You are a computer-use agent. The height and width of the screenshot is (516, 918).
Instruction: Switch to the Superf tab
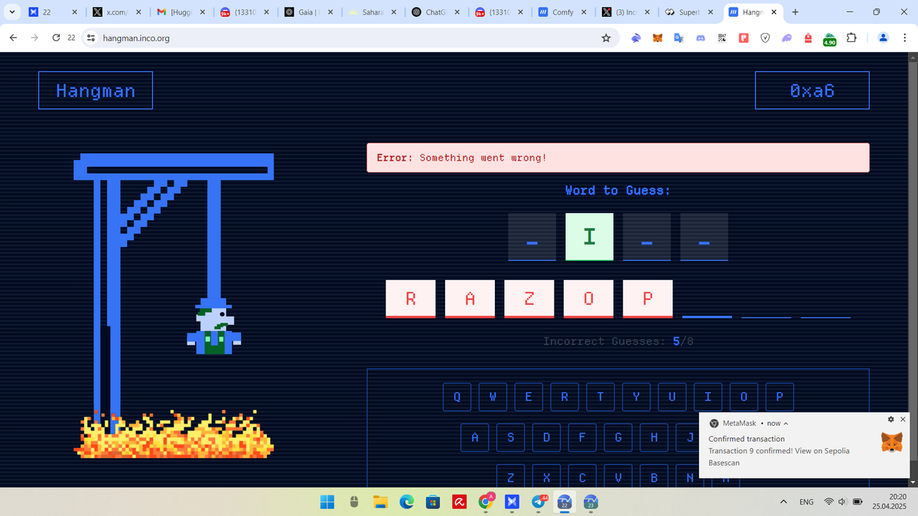click(690, 12)
